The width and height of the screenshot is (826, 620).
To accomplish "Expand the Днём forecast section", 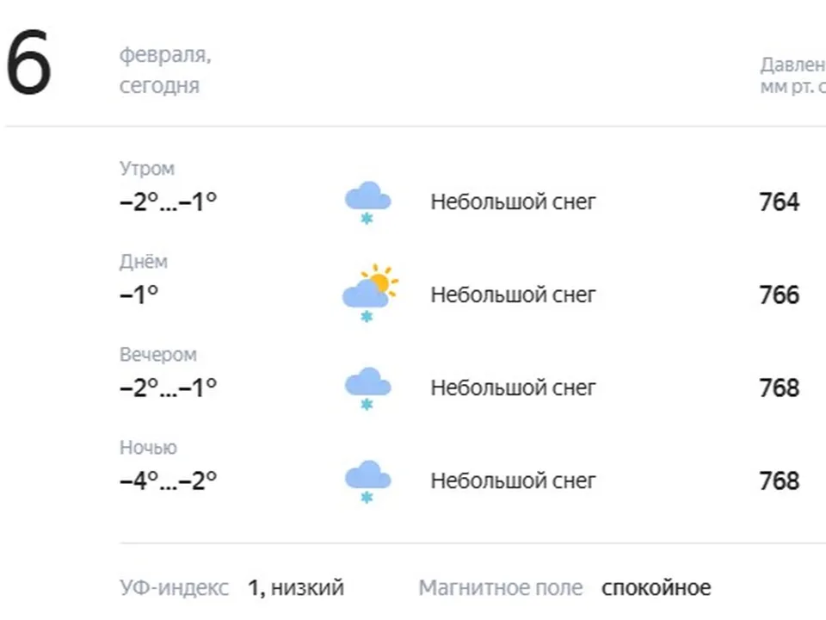I will pyautogui.click(x=144, y=261).
